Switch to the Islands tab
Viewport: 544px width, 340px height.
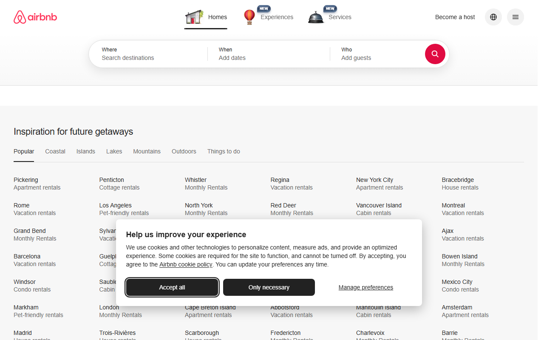(86, 151)
